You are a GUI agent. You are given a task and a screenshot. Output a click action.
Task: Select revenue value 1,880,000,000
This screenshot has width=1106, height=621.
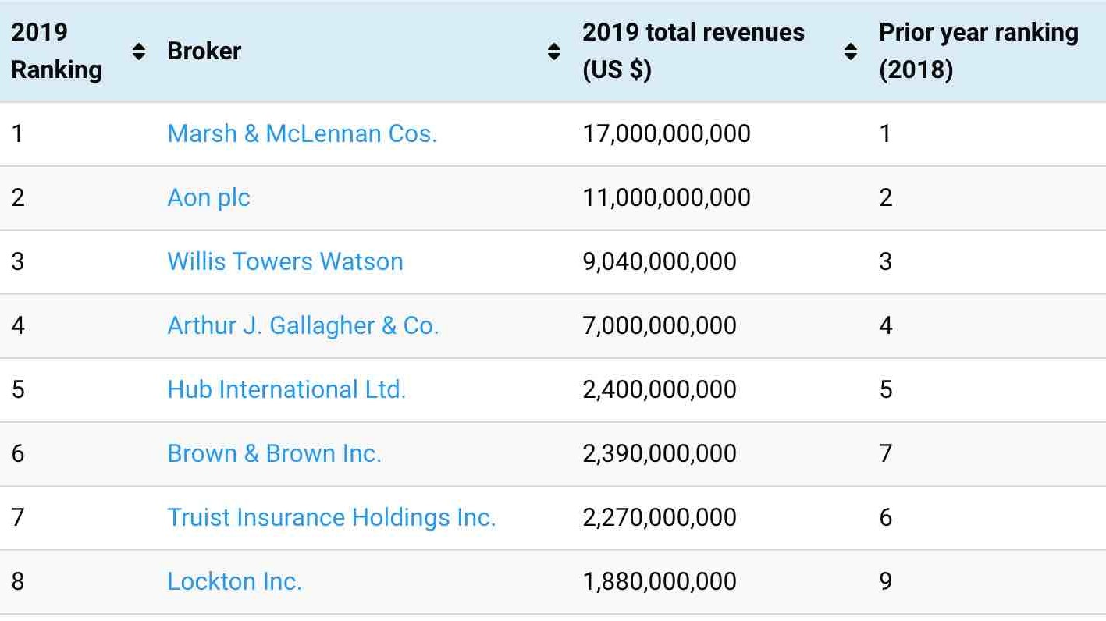(660, 581)
